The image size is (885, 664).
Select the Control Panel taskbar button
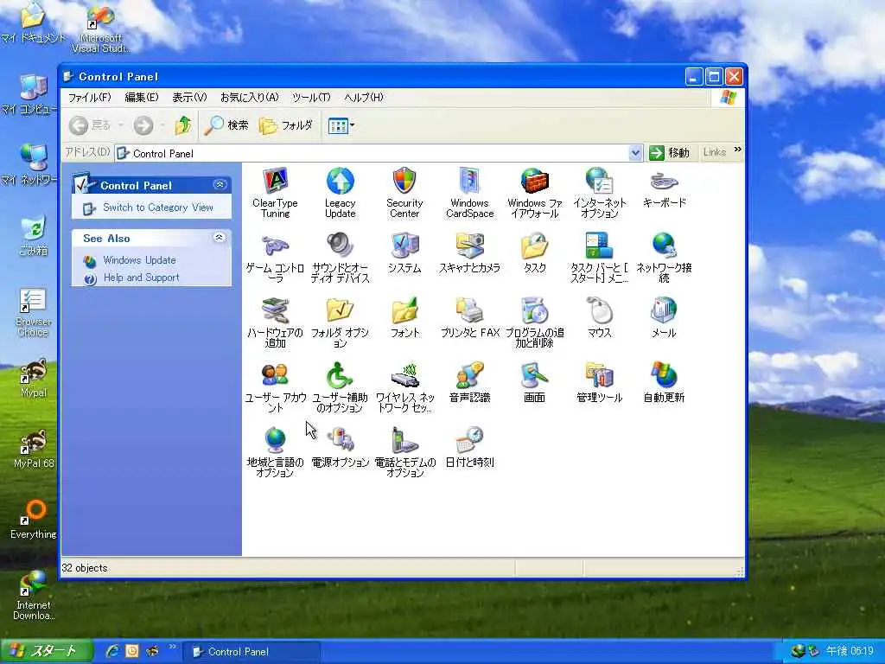[x=251, y=652]
